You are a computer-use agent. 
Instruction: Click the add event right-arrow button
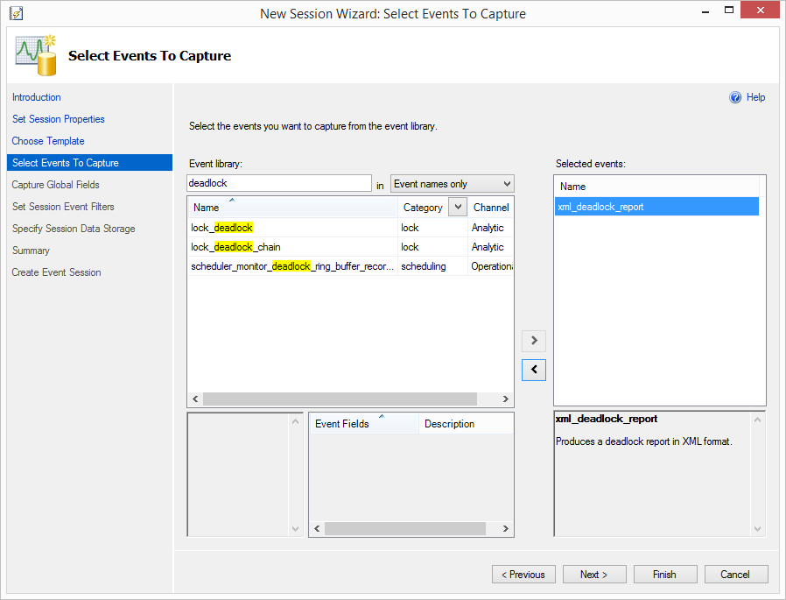click(x=533, y=341)
